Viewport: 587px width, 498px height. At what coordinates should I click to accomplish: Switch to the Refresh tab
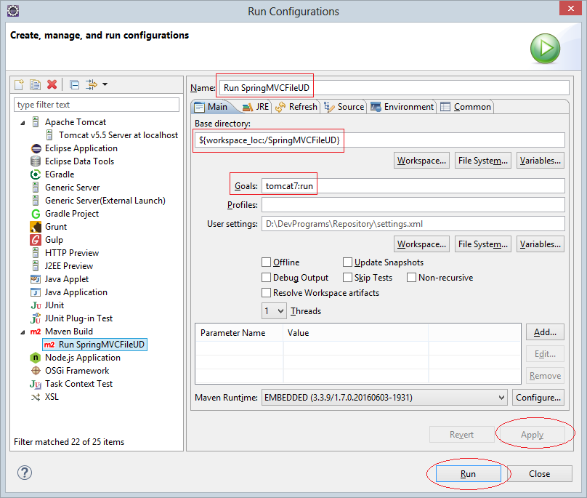(x=296, y=107)
